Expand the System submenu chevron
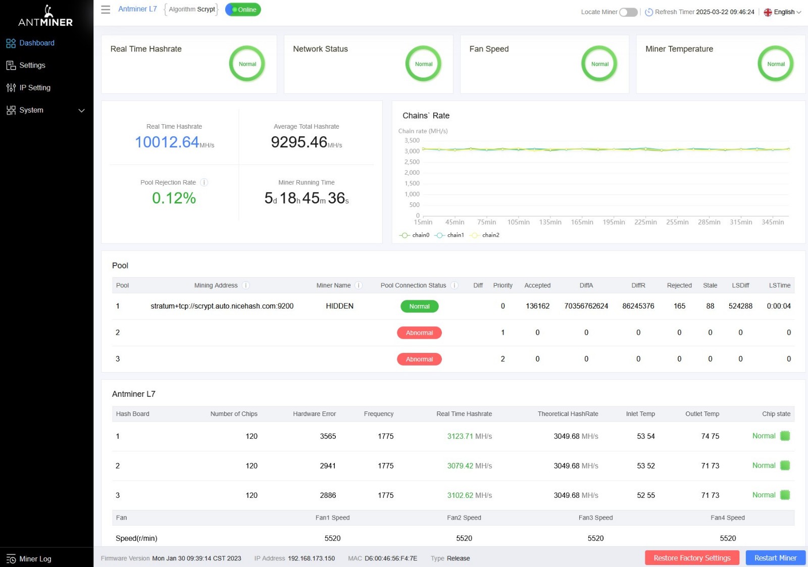Screen dimensions: 808x567 click(x=81, y=111)
